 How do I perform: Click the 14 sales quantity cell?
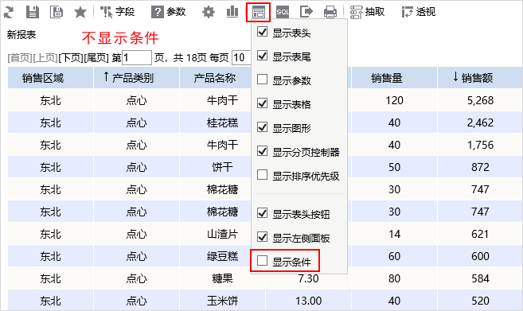(394, 234)
